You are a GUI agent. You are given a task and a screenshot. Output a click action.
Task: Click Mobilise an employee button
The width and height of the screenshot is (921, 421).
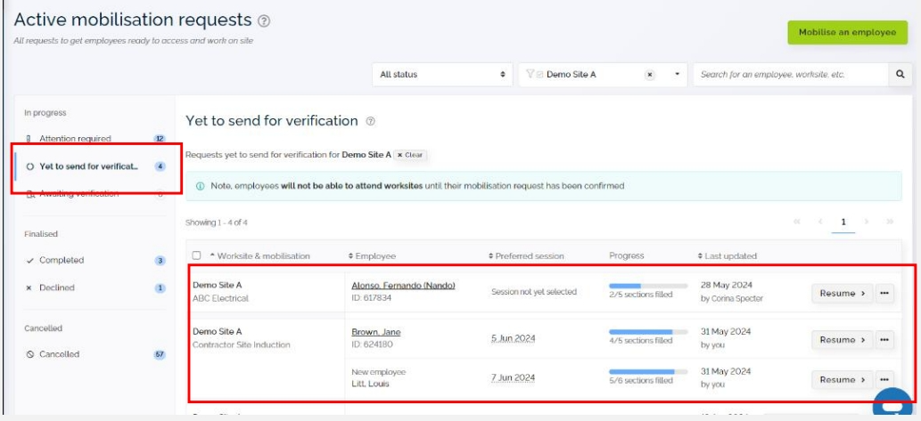[x=846, y=32]
